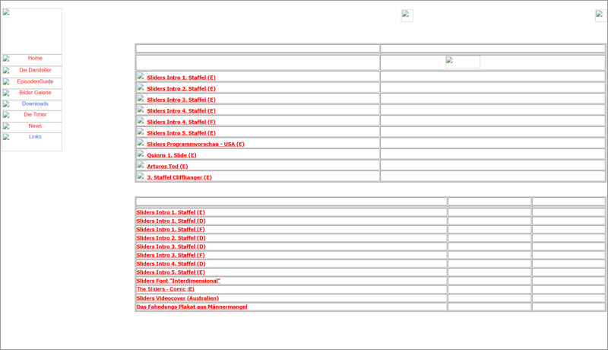Open Die Timer in the side menu
This screenshot has height=350, width=608.
tap(35, 114)
